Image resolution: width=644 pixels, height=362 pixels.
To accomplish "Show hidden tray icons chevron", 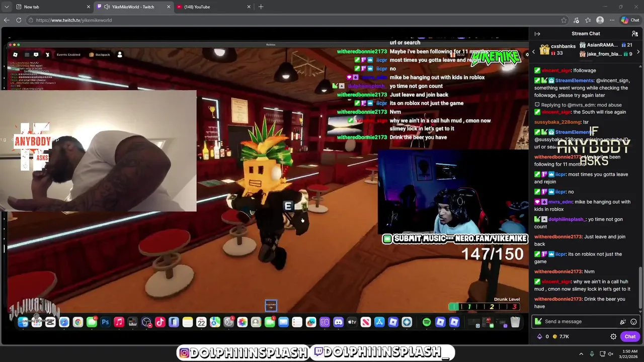I will click(581, 354).
